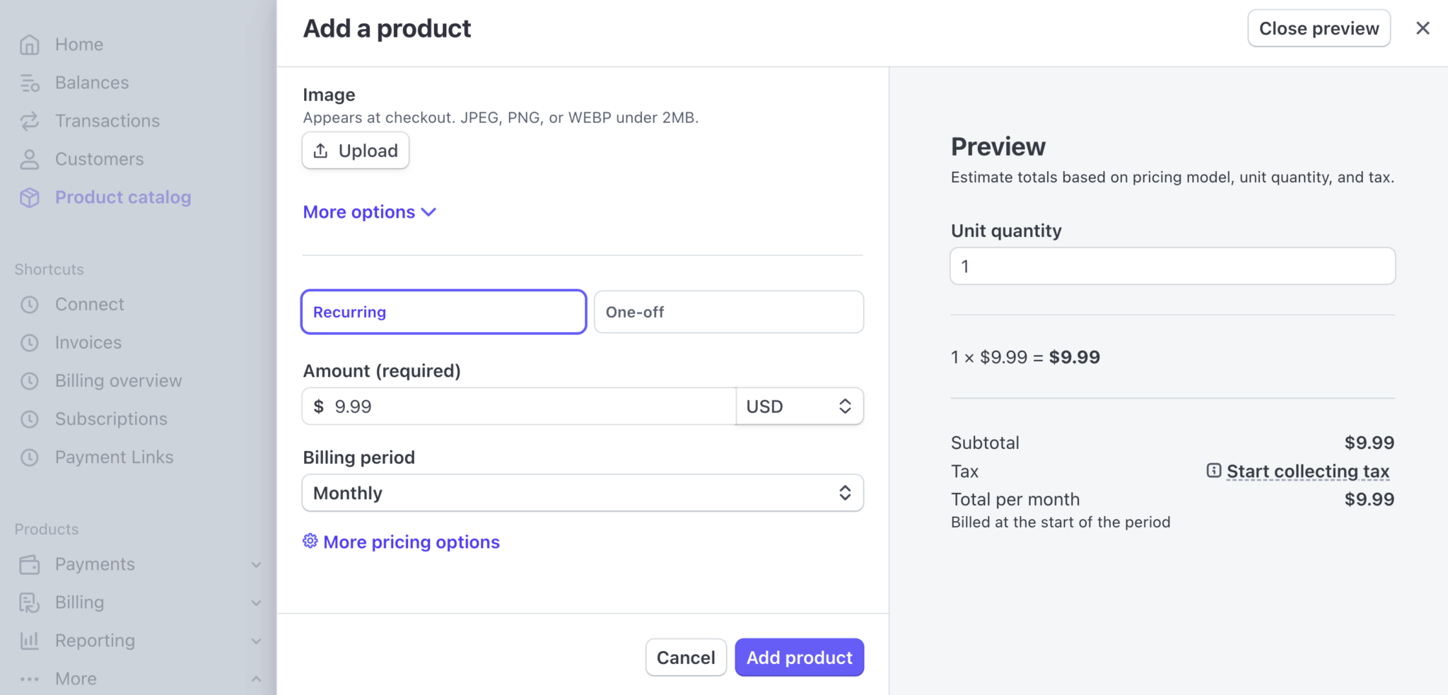The image size is (1448, 695).
Task: Click the Customers icon in the sidebar
Action: tap(29, 159)
